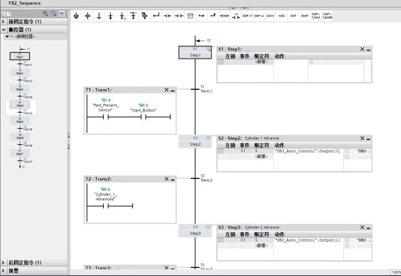The image size is (401, 276).
Task: Open action table icon on S2 step
Action: (208, 138)
